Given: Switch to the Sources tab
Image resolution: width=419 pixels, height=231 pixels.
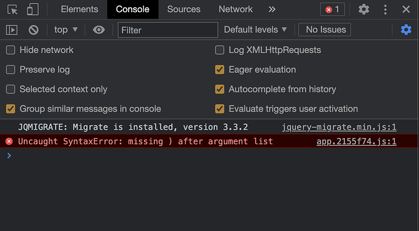Looking at the screenshot, I should pos(184,9).
